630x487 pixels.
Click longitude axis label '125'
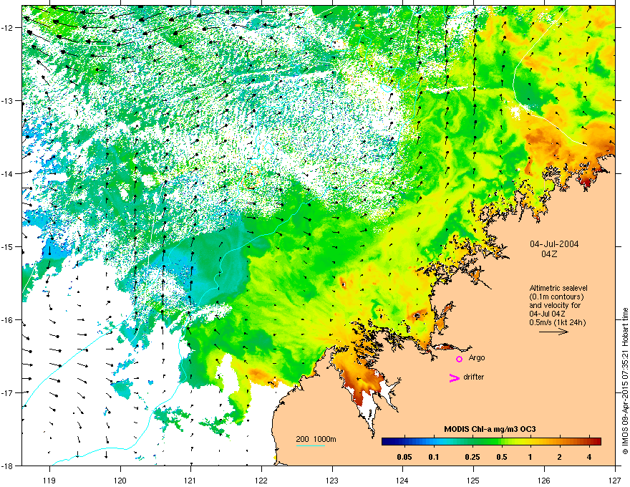tap(474, 480)
